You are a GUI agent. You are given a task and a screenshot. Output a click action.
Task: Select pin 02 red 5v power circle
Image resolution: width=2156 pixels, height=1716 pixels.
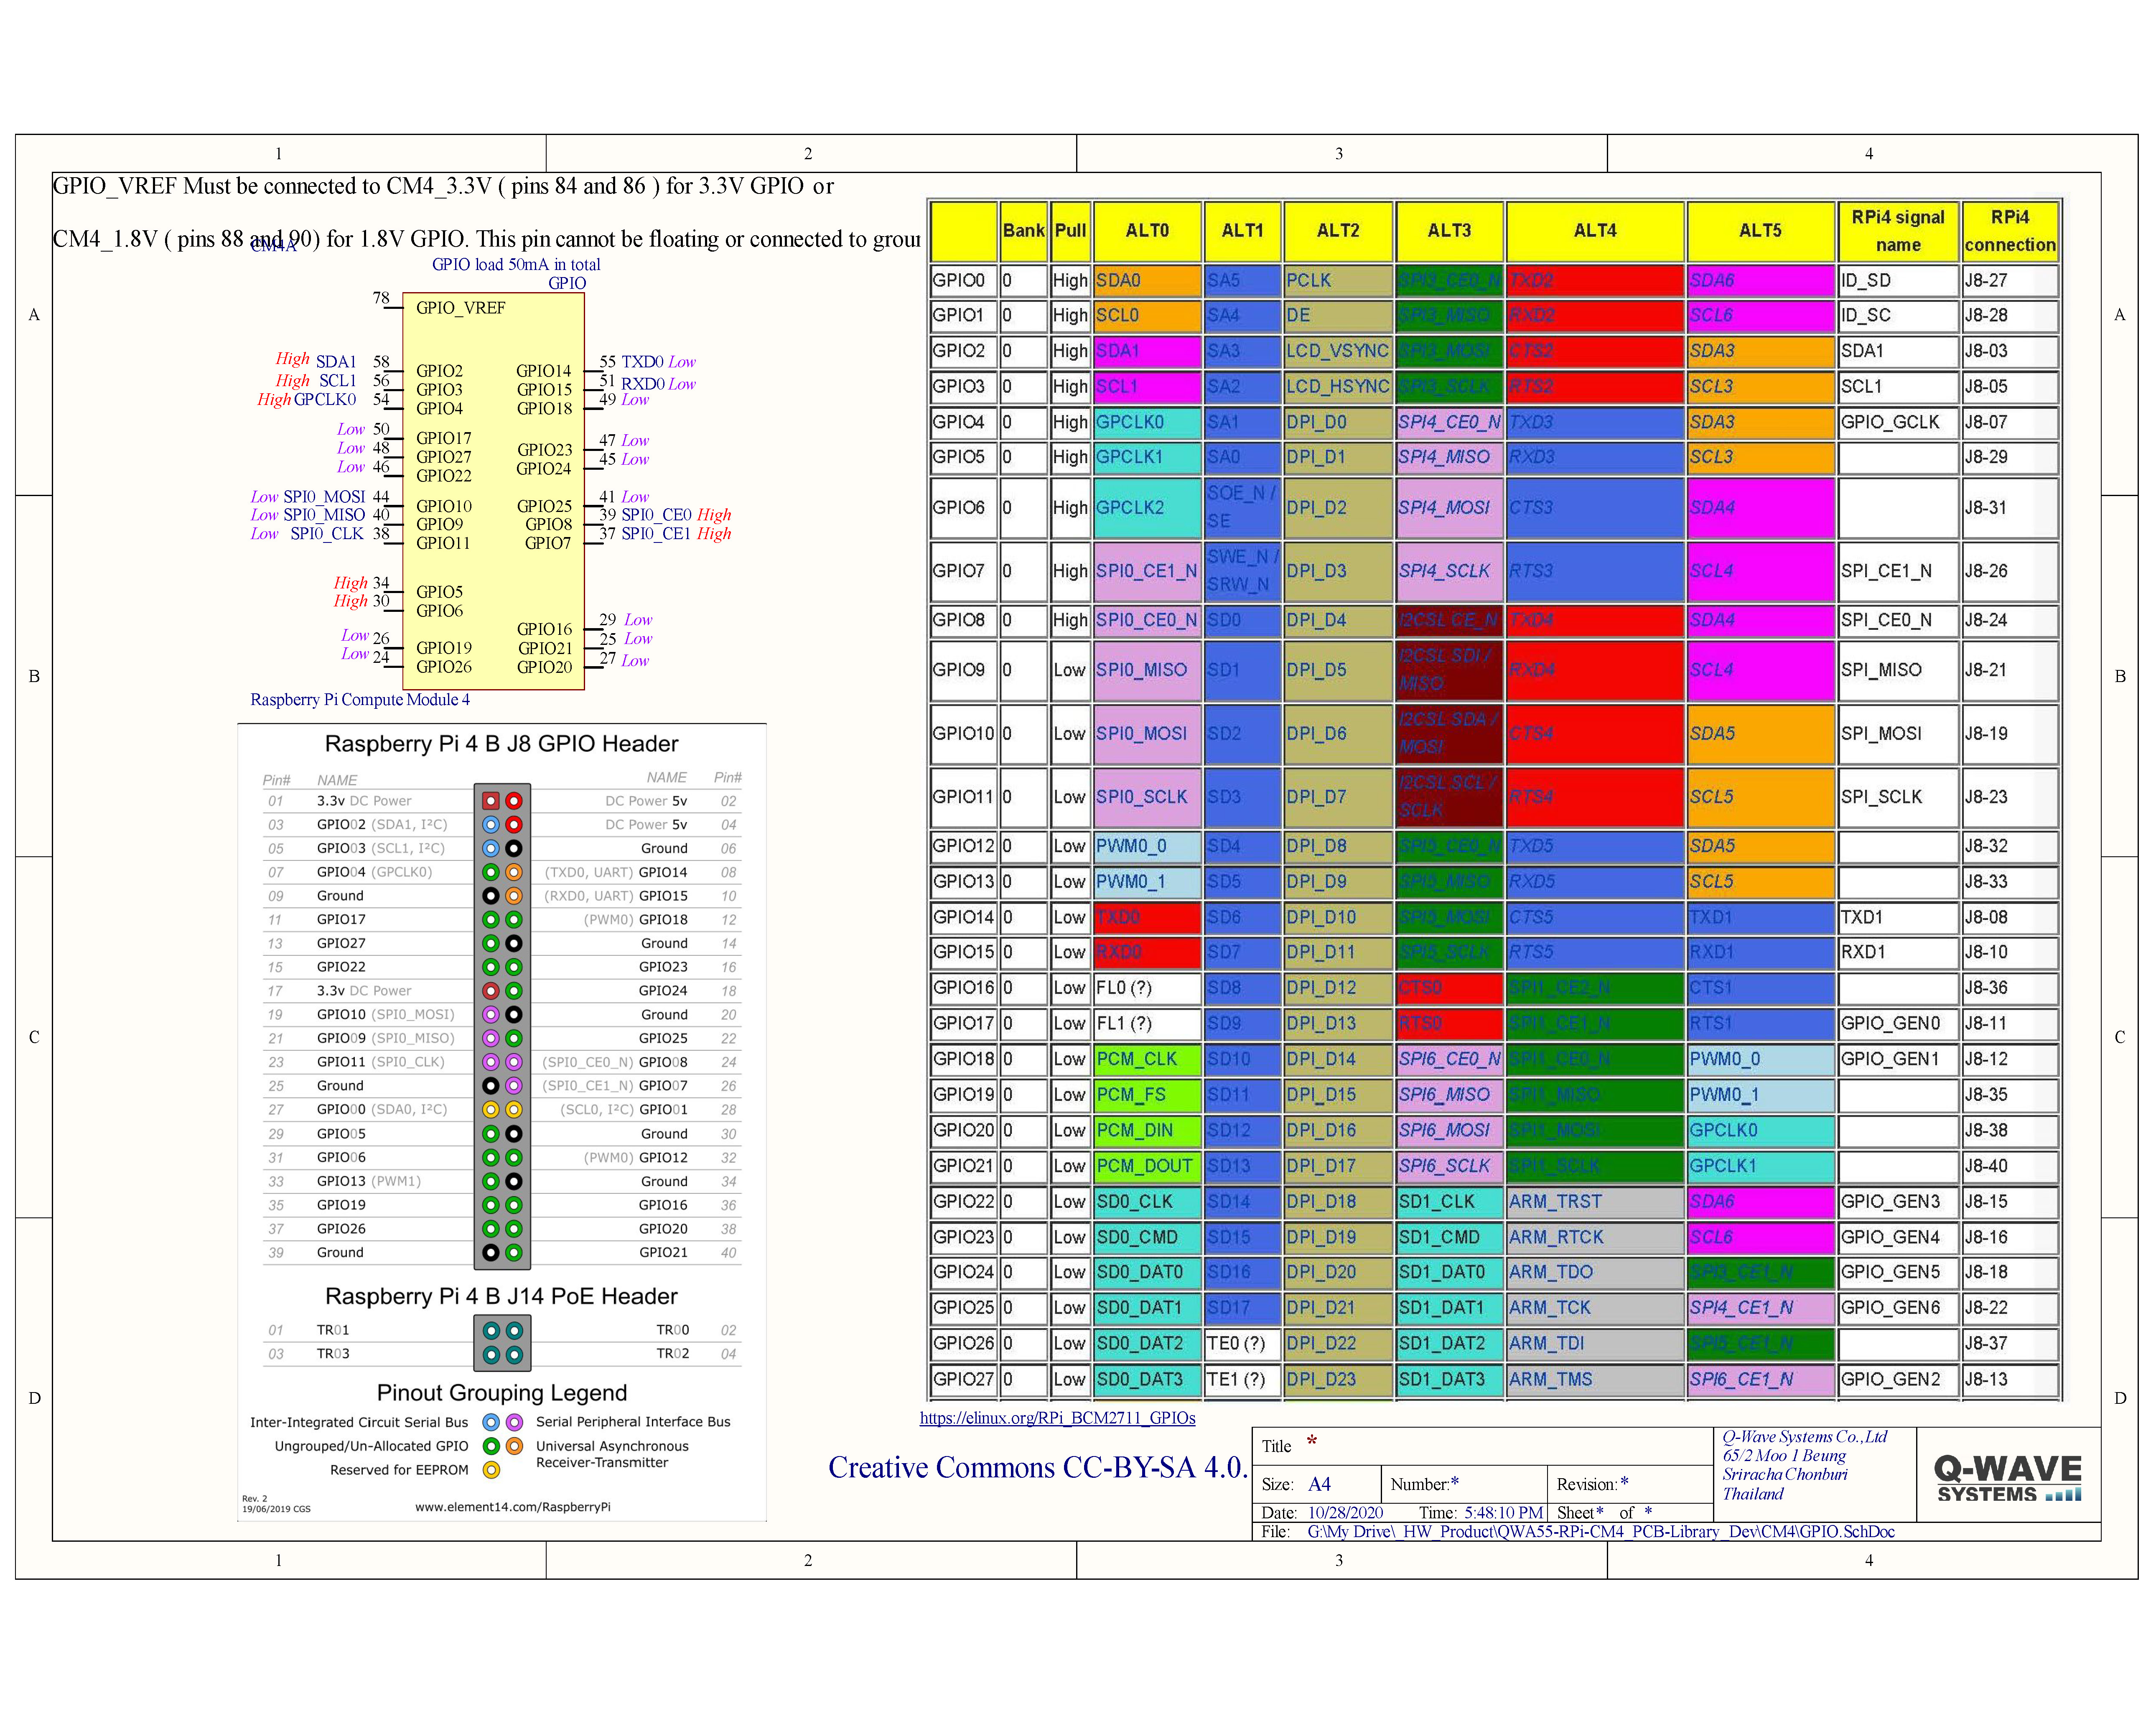pos(513,801)
